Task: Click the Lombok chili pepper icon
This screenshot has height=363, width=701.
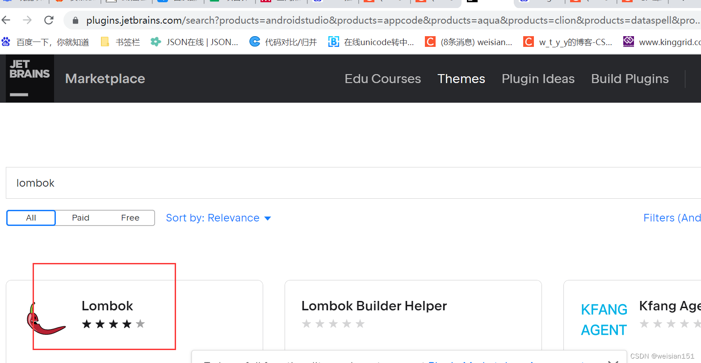Action: point(46,319)
